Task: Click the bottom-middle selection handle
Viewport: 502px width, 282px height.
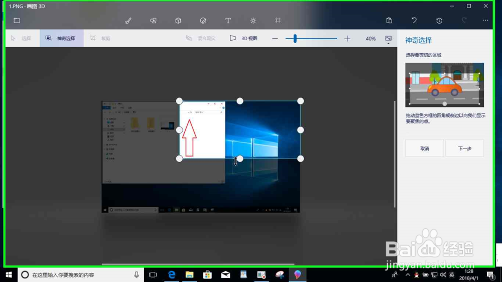Action: pyautogui.click(x=240, y=159)
